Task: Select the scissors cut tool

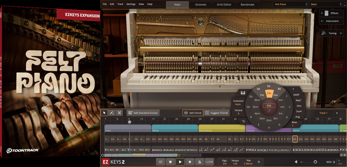Action: 119,113
